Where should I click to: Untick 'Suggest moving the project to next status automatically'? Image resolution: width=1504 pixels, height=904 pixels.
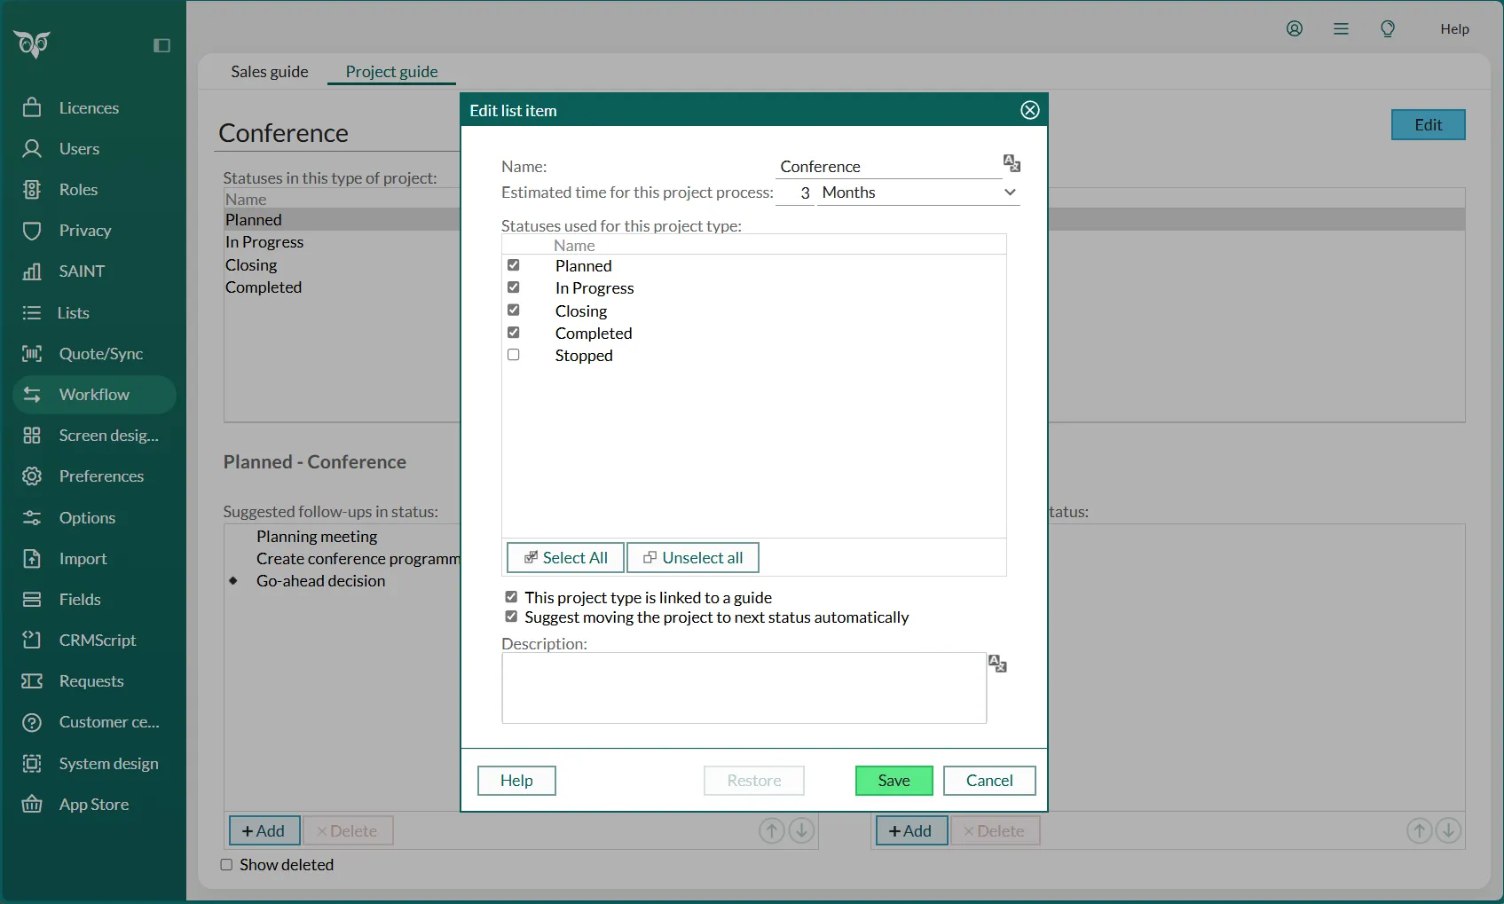tap(511, 617)
